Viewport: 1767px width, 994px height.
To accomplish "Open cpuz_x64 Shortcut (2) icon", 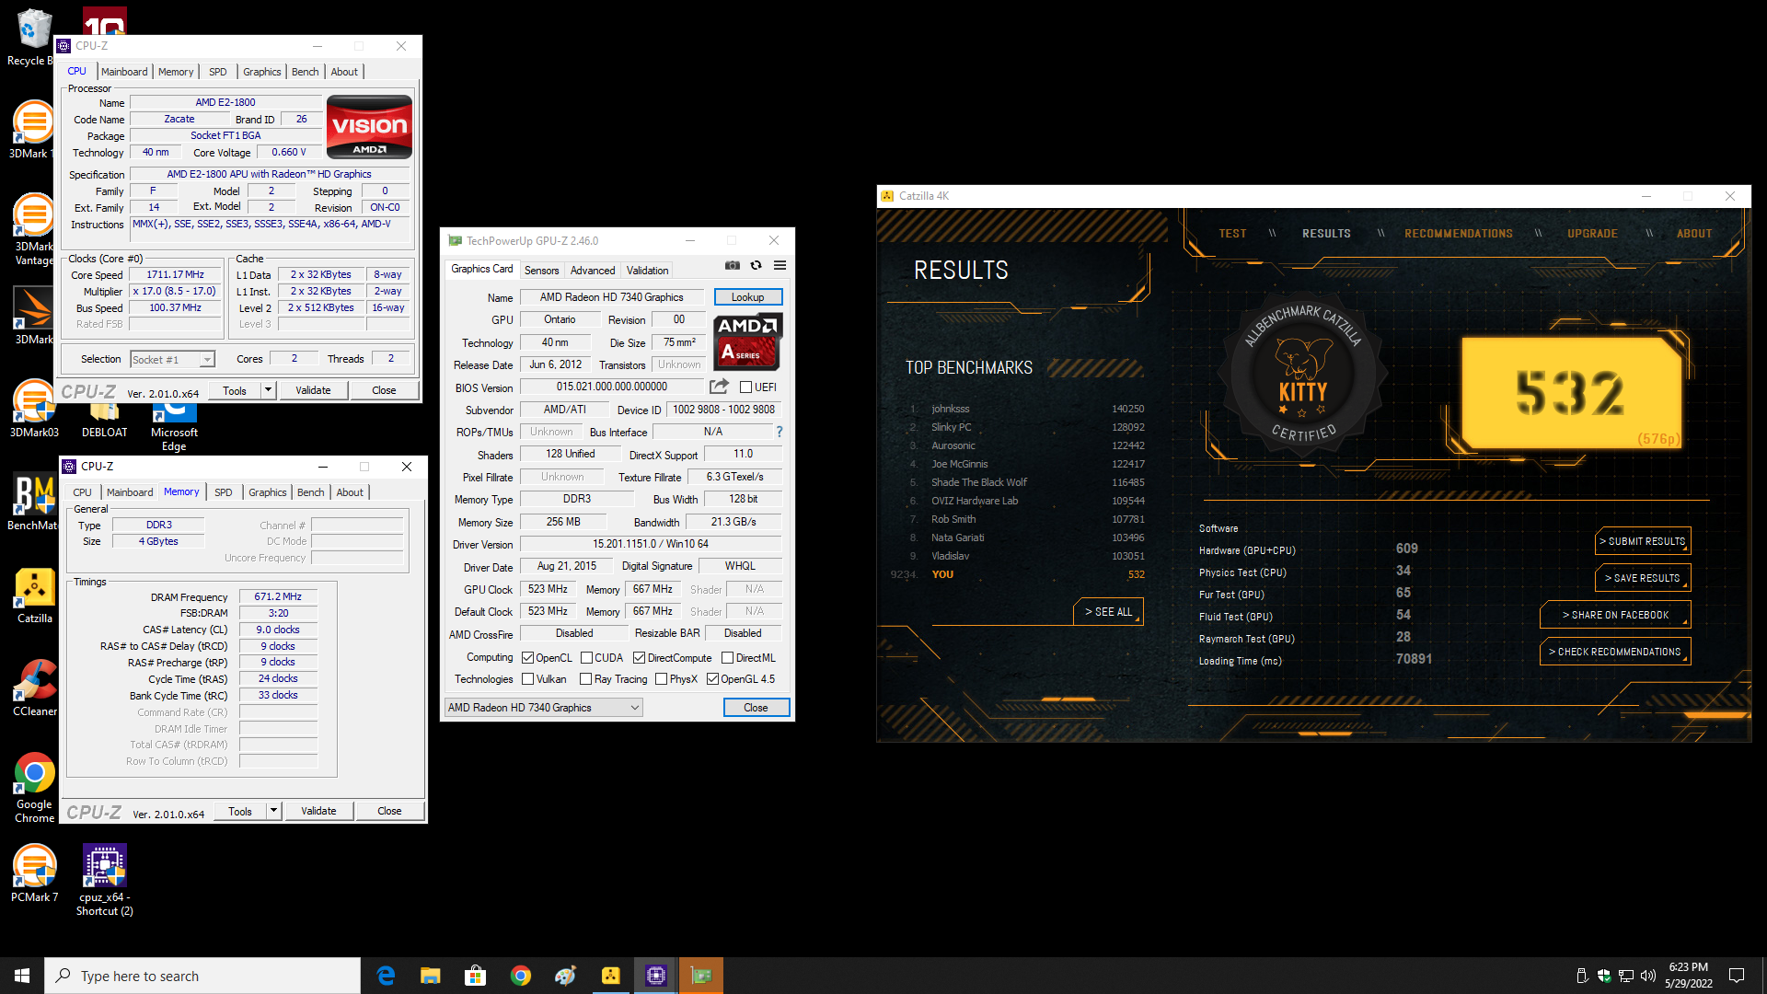I will (104, 881).
